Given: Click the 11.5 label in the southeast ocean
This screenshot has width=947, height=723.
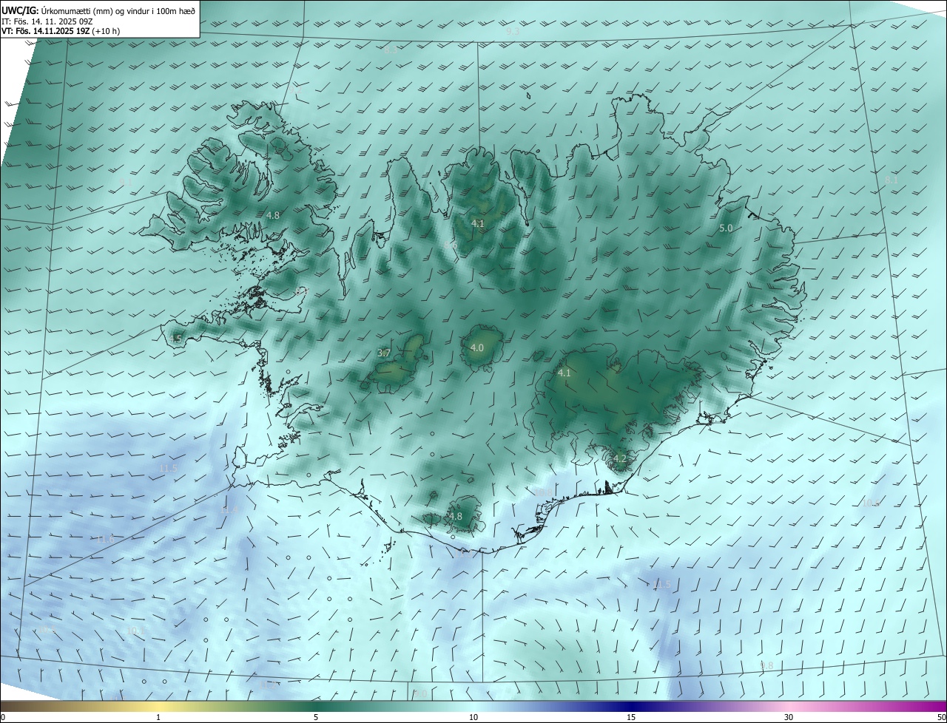Looking at the screenshot, I should (662, 584).
